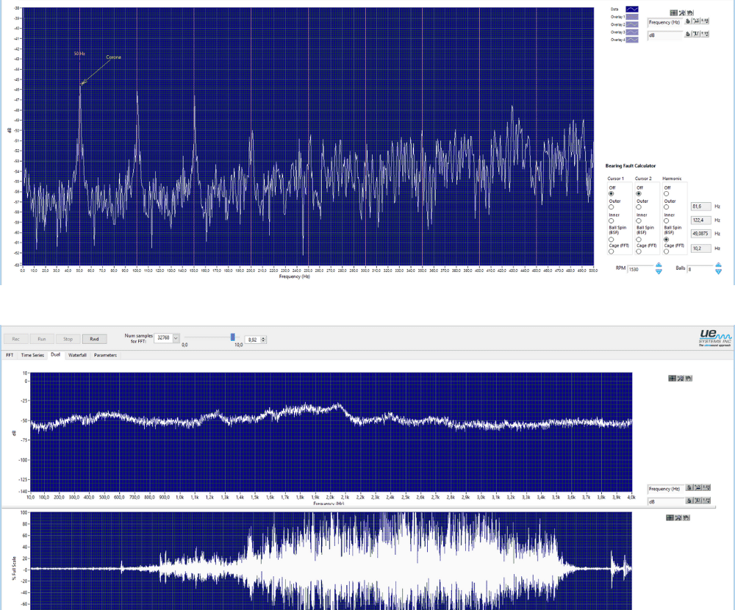Select zoom tool on Dual tab FFT graph palette
This screenshot has width=735, height=610.
(x=681, y=378)
